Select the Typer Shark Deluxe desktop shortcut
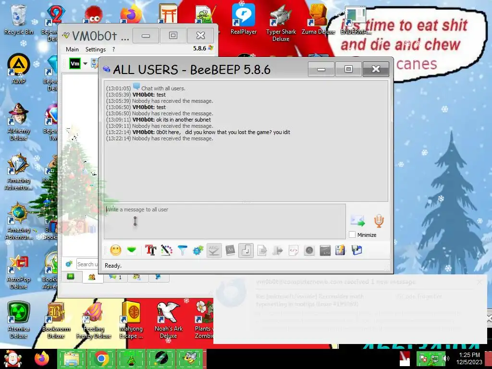The width and height of the screenshot is (492, 369). (281, 23)
